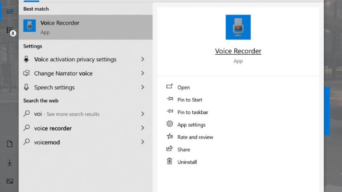Click the list icon with badge 8
Image resolution: width=342 pixels, height=192 pixels.
[10, 31]
